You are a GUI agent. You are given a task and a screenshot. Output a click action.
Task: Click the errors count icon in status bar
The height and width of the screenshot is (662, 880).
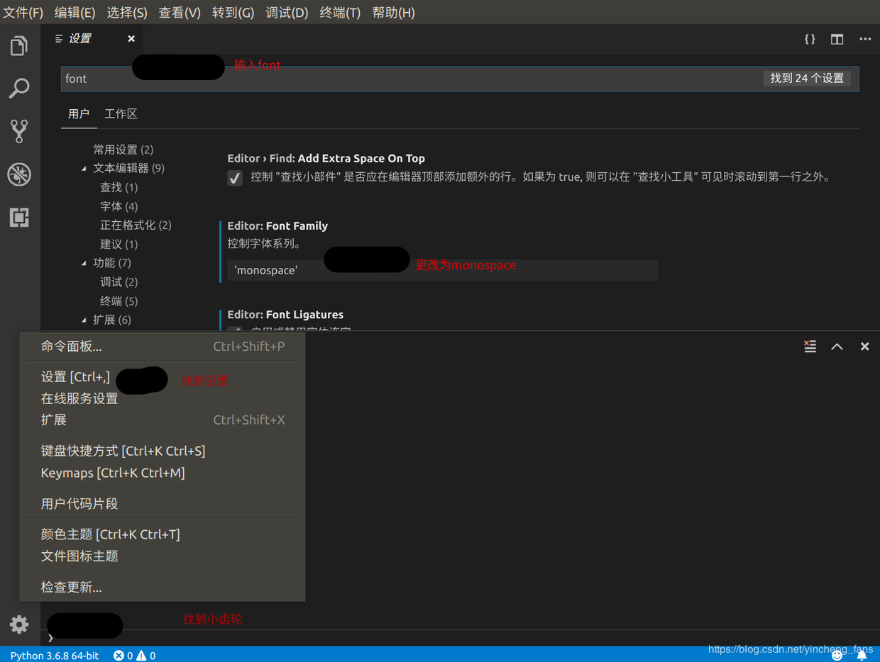point(123,656)
